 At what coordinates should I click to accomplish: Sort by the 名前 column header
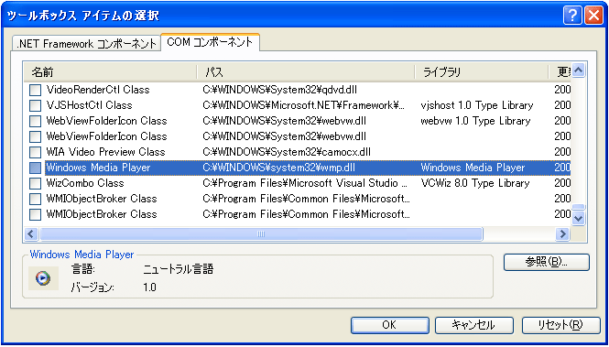tap(110, 72)
